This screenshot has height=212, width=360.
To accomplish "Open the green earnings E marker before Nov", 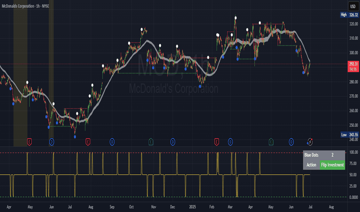I will [x=151, y=142].
